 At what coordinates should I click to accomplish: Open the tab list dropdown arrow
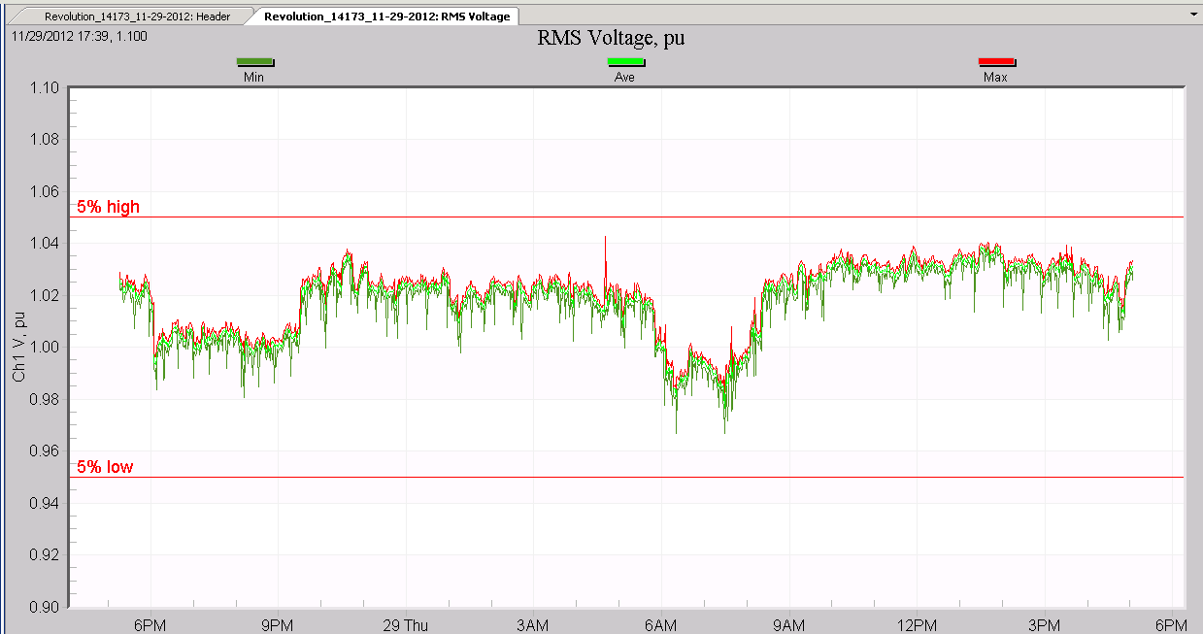[x=1193, y=16]
